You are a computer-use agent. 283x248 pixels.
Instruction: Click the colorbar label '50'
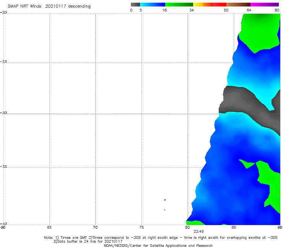[x=226, y=10]
